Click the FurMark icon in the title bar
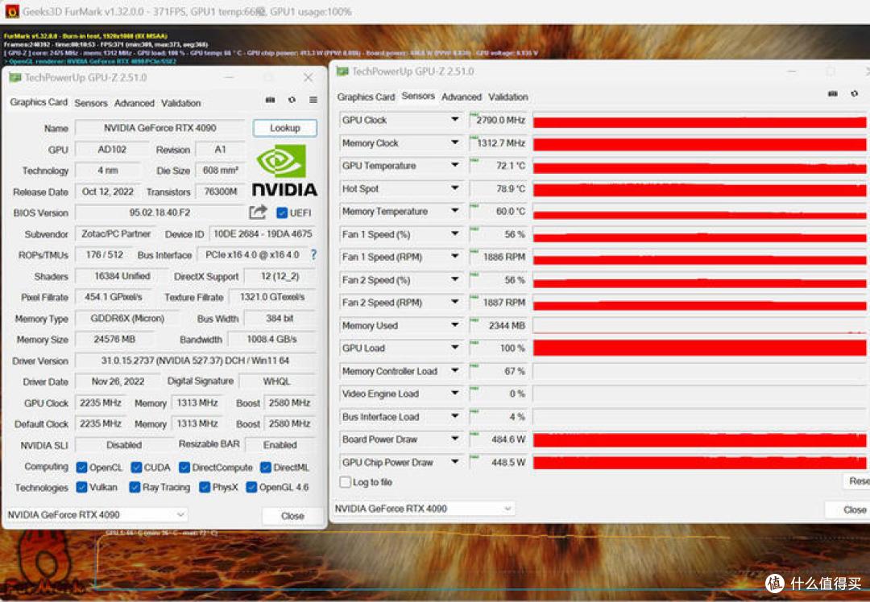 11,11
